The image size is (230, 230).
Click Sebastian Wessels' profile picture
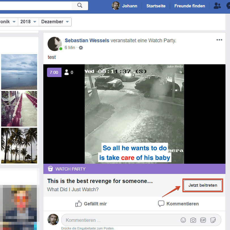(x=55, y=44)
